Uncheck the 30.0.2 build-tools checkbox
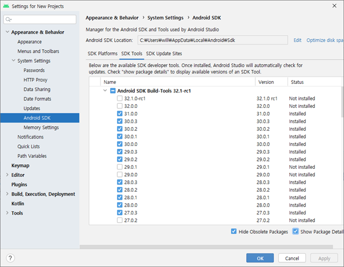The height and width of the screenshot is (267, 344). point(119,129)
